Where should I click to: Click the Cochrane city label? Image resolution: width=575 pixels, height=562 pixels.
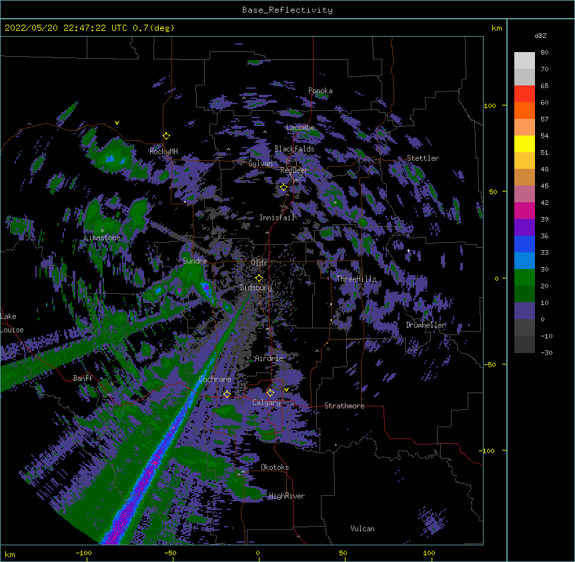(x=215, y=379)
